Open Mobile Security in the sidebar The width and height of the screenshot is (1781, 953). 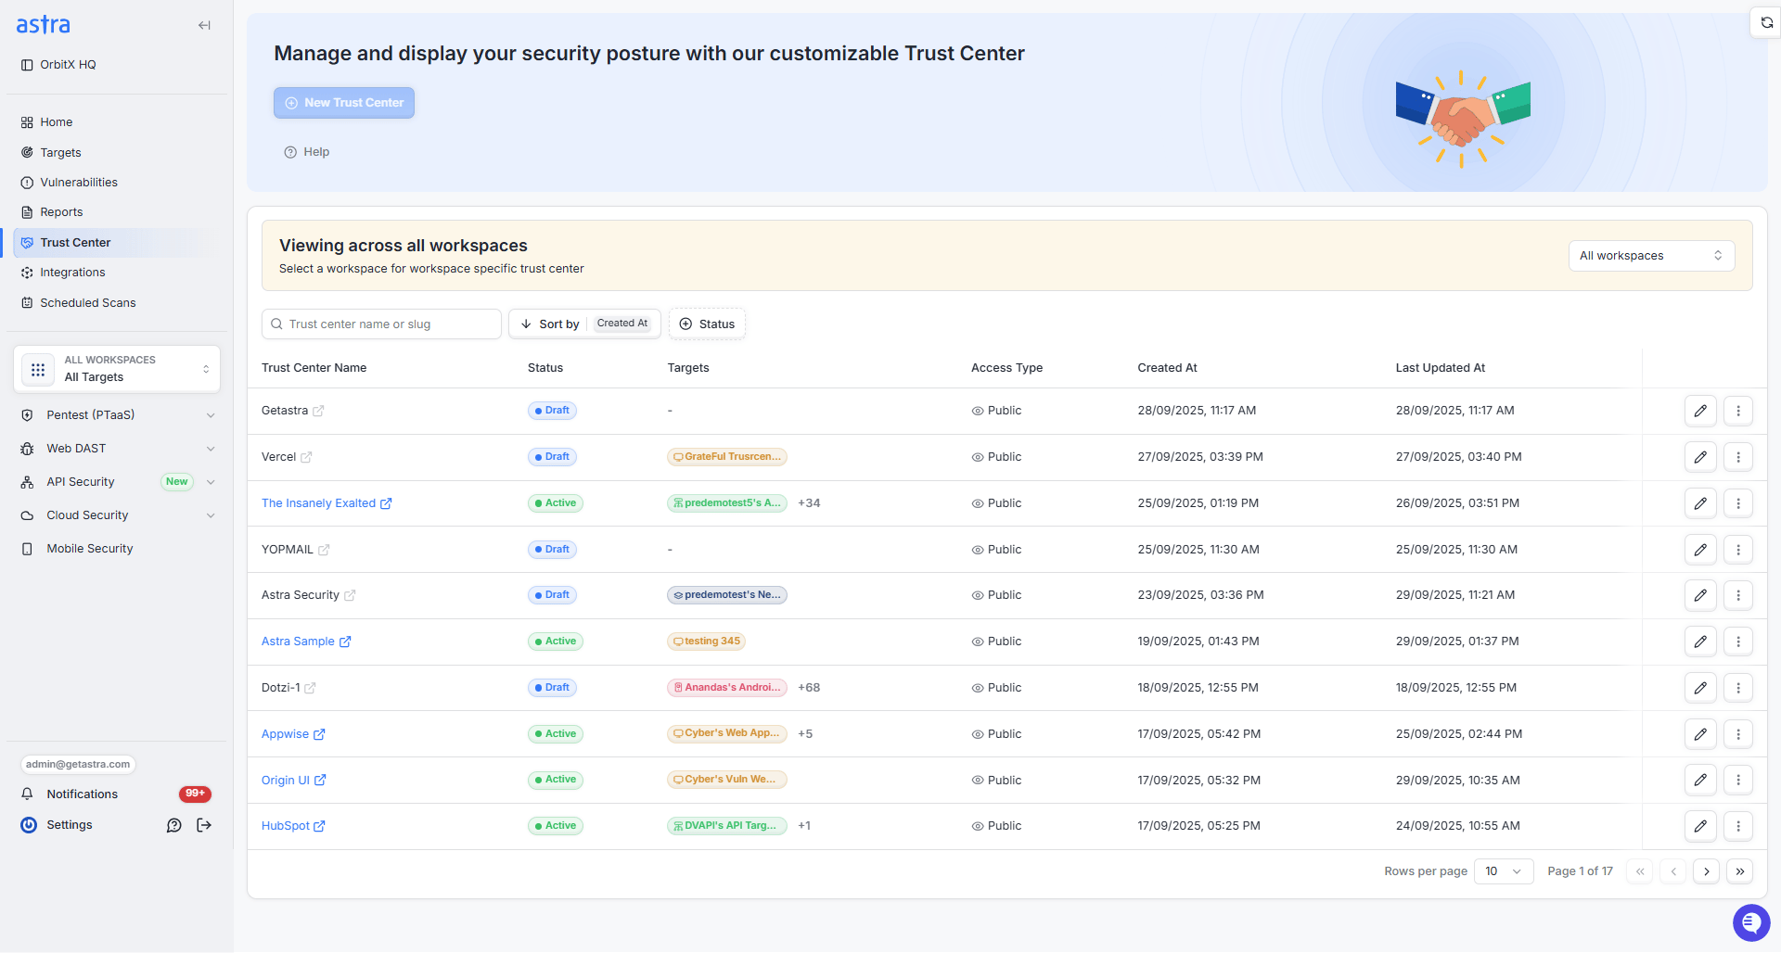(x=90, y=549)
